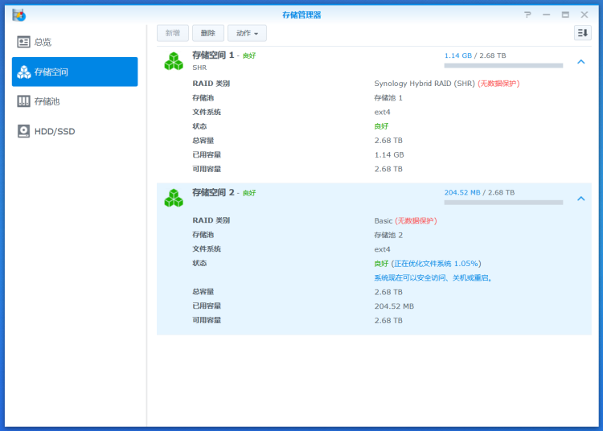Click the 存储池 2 value
The width and height of the screenshot is (603, 431).
pyautogui.click(x=388, y=235)
